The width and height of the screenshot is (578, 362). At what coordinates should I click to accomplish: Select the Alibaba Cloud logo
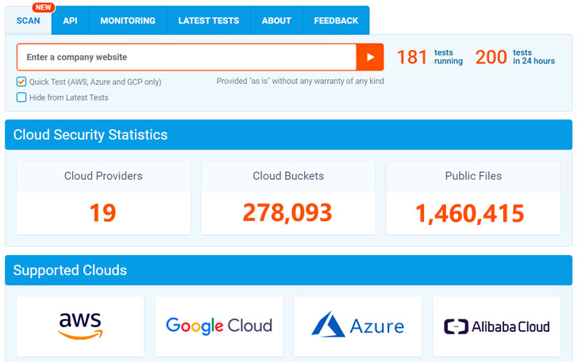(496, 326)
